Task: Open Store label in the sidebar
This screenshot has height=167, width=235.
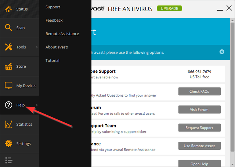Action: tap(21, 66)
